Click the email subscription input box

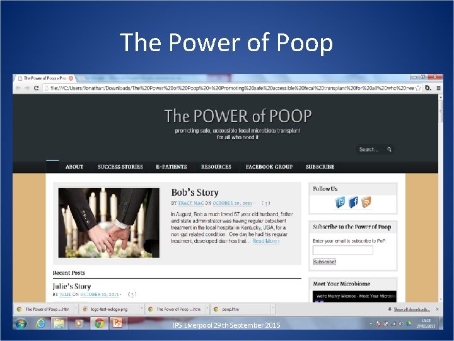(x=343, y=250)
